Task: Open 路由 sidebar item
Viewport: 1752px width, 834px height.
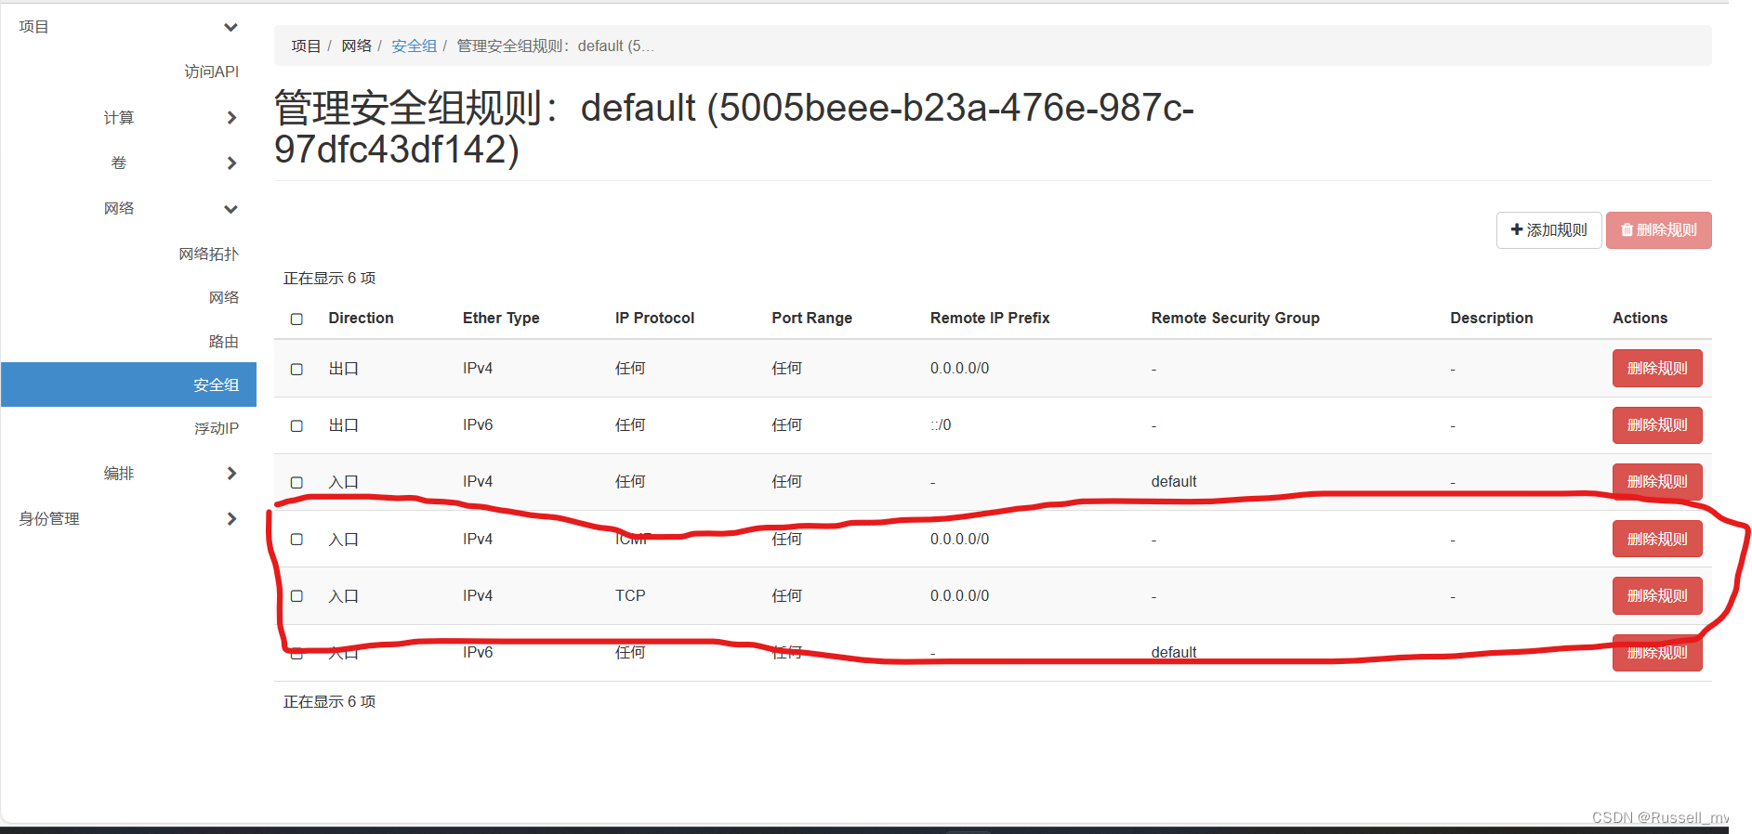Action: [223, 342]
